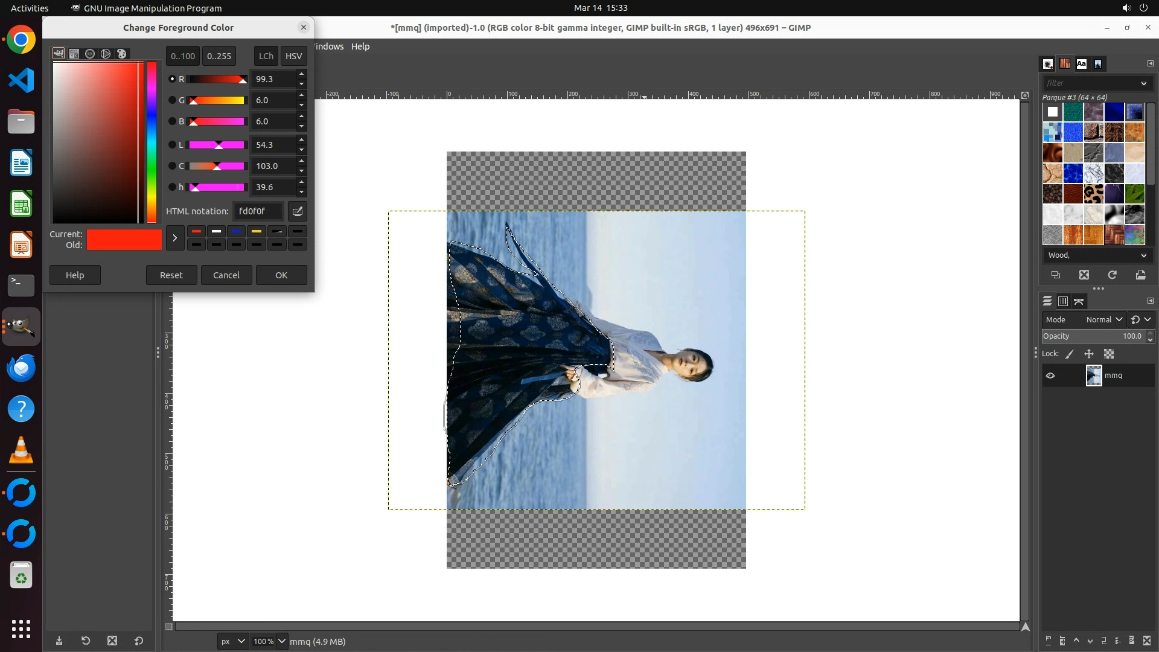The width and height of the screenshot is (1159, 652).
Task: Select the CMYK color selector tab icon
Action: pyautogui.click(x=74, y=54)
